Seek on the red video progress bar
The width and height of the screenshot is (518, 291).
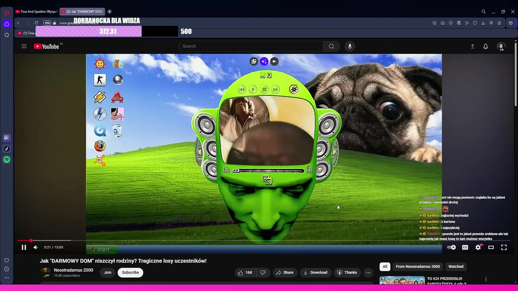[263, 240]
